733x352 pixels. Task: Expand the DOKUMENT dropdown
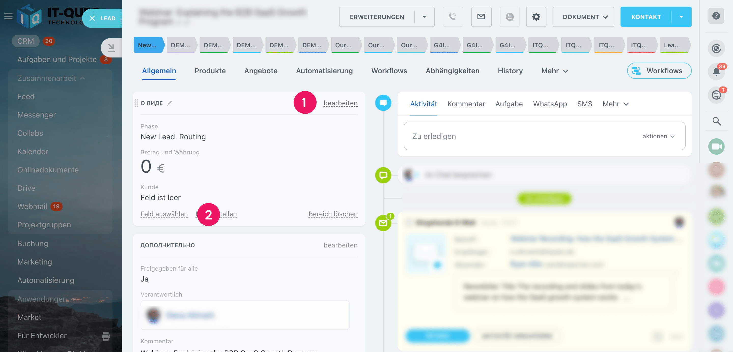tap(583, 17)
